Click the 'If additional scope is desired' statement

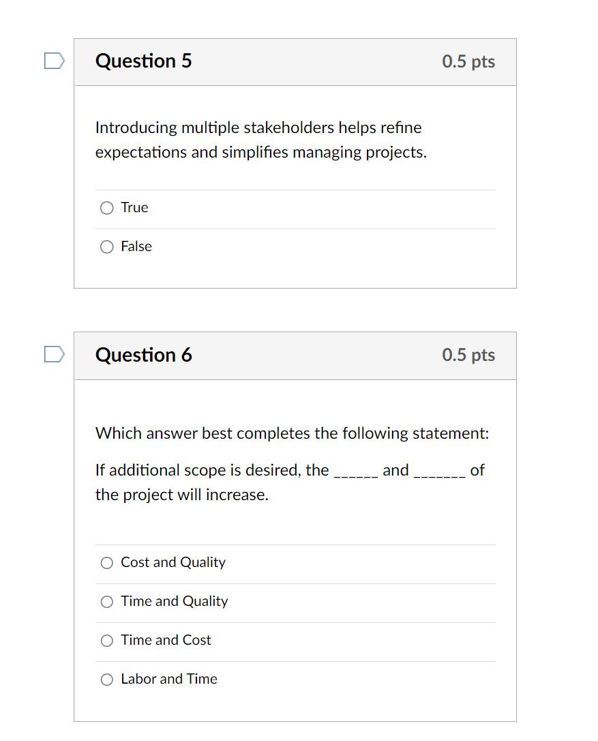(x=290, y=482)
